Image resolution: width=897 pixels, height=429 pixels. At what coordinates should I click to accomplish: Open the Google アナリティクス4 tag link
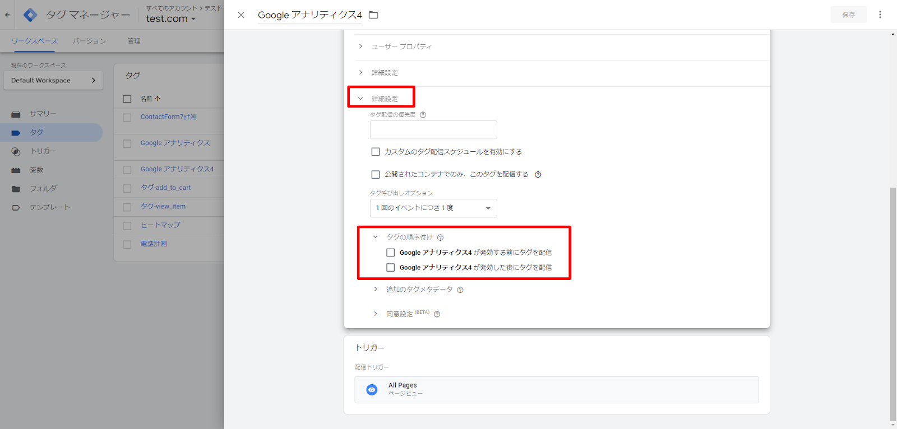(177, 169)
